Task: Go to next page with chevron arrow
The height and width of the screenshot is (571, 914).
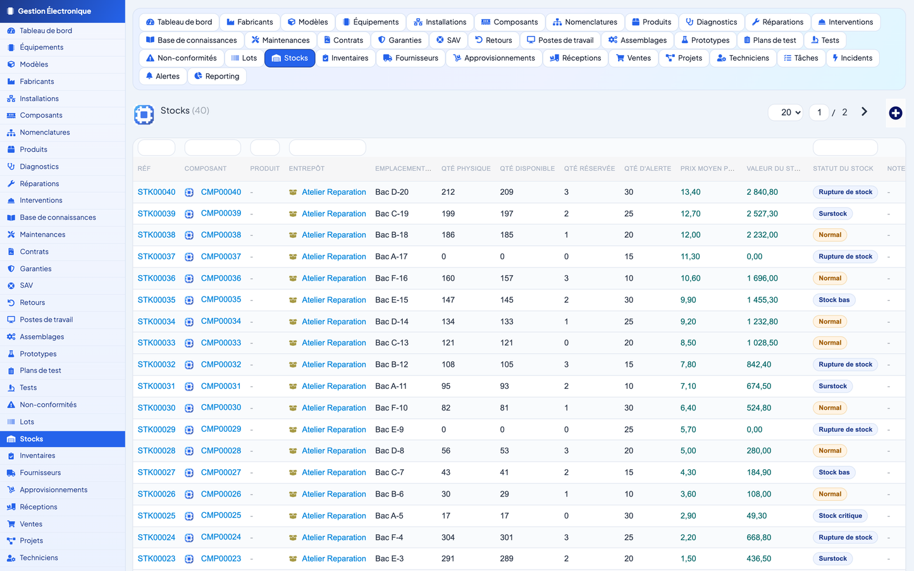Action: click(864, 112)
